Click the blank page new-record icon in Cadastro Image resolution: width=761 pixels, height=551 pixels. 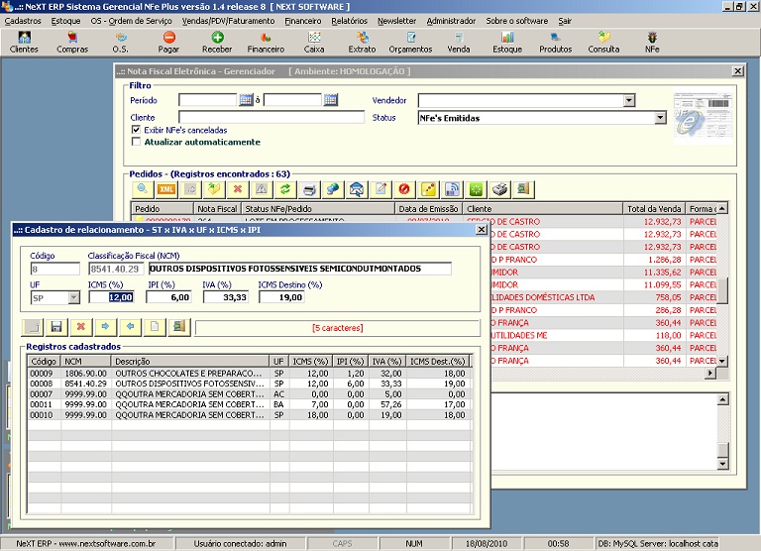[155, 327]
